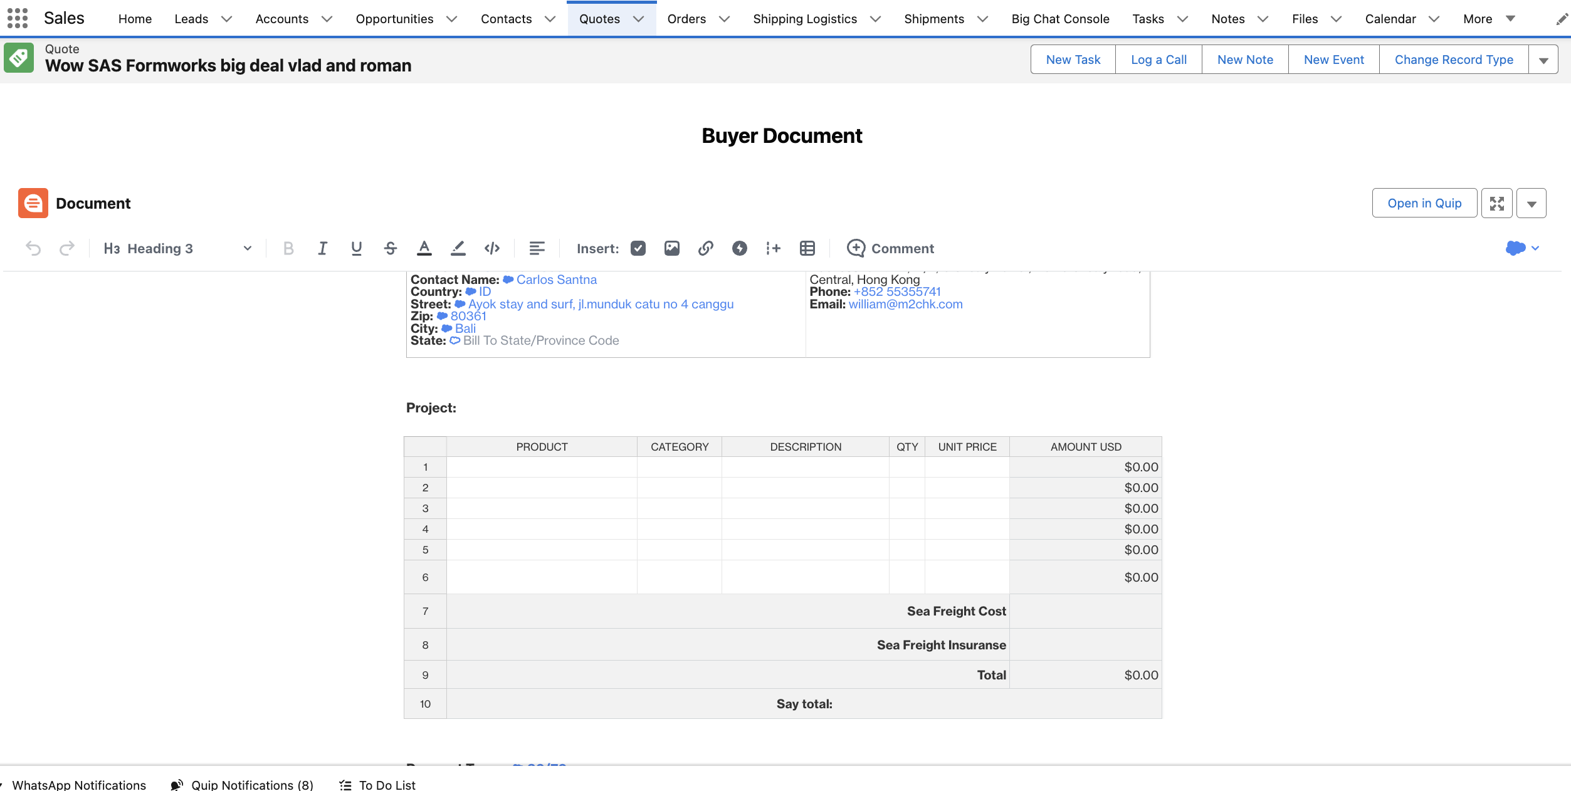Toggle italic formatting
This screenshot has width=1571, height=791.
coord(322,248)
